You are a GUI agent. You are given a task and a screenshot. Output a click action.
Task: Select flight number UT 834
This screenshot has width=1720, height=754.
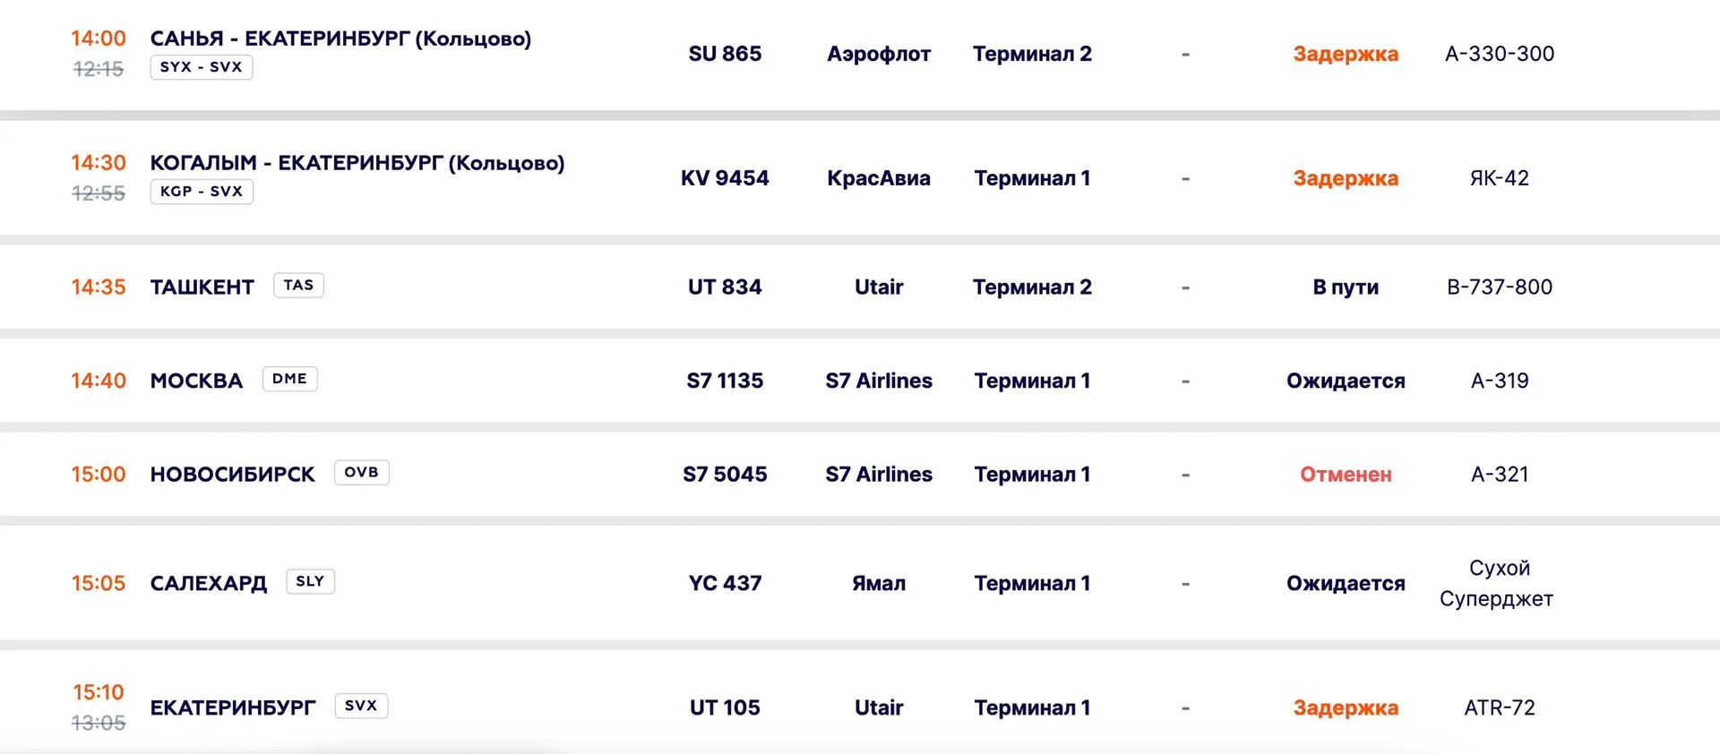click(x=725, y=287)
